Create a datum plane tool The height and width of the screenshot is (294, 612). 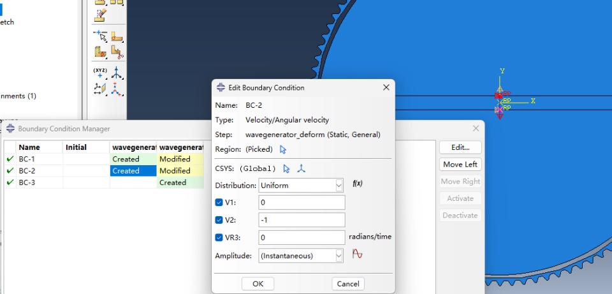point(100,89)
